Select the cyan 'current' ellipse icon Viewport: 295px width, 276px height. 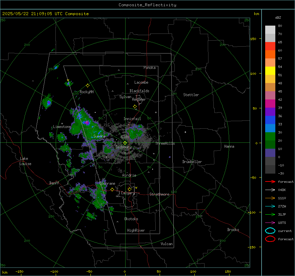(x=270, y=231)
